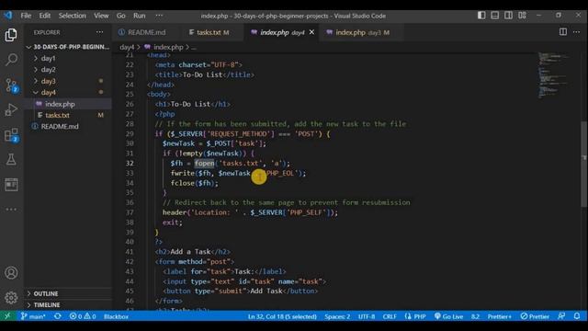This screenshot has height=331, width=588.
Task: Click Prettier formatter status item
Action: point(535,316)
